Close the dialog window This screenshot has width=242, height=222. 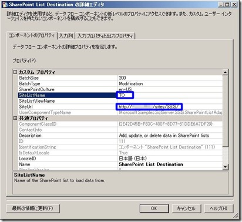[234, 5]
